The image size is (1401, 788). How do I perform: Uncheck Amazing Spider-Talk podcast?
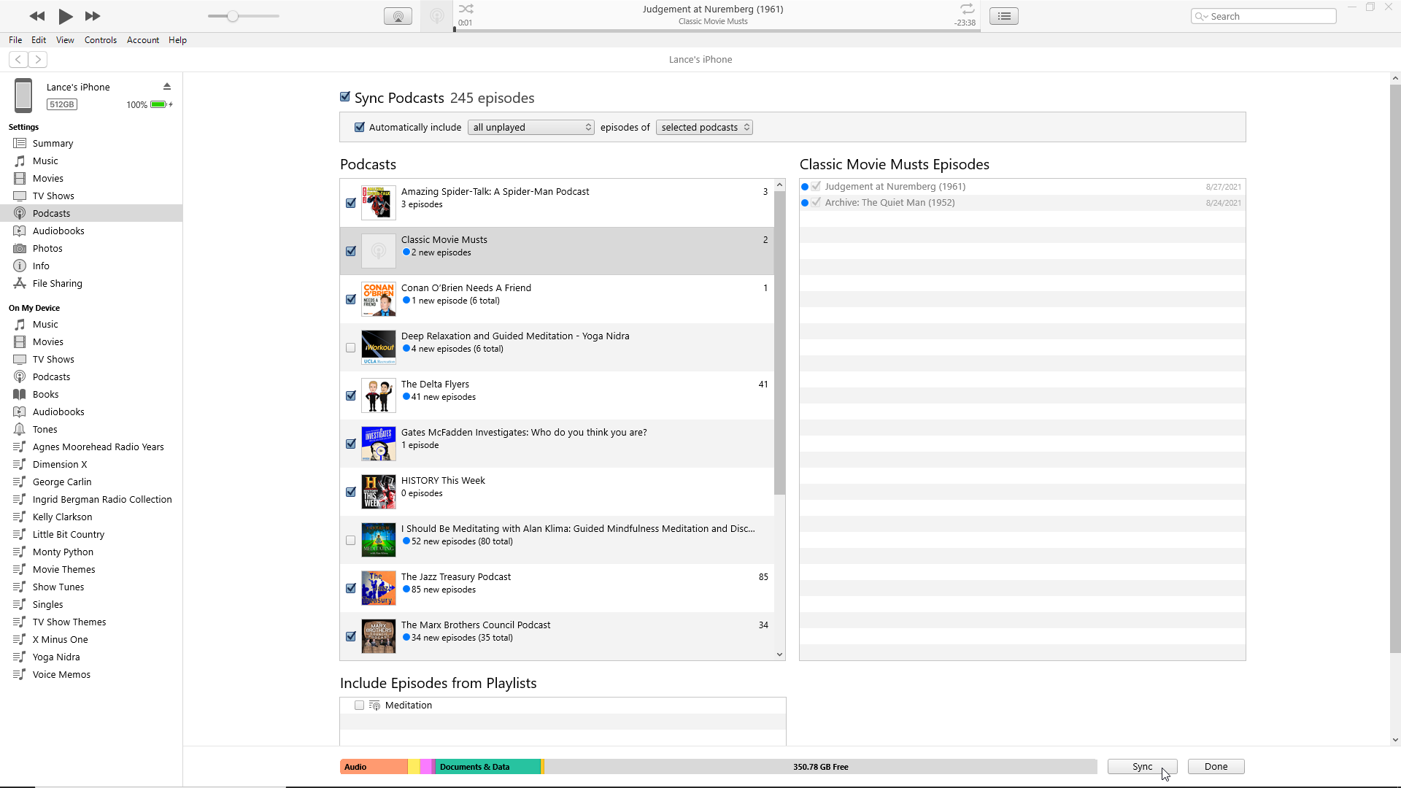click(351, 203)
